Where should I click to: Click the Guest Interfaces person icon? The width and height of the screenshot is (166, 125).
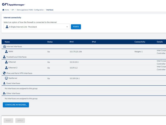tap(4, 83)
